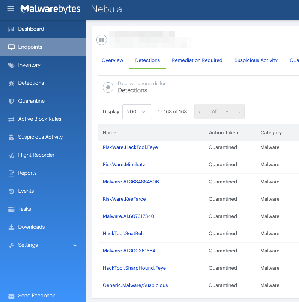299x302 pixels.
Task: Open the Malware.AI.607617340 detection
Action: click(x=129, y=216)
